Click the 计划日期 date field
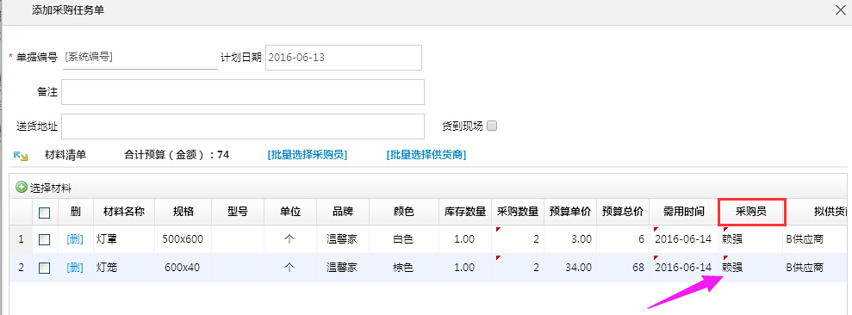This screenshot has height=315, width=852. point(344,57)
